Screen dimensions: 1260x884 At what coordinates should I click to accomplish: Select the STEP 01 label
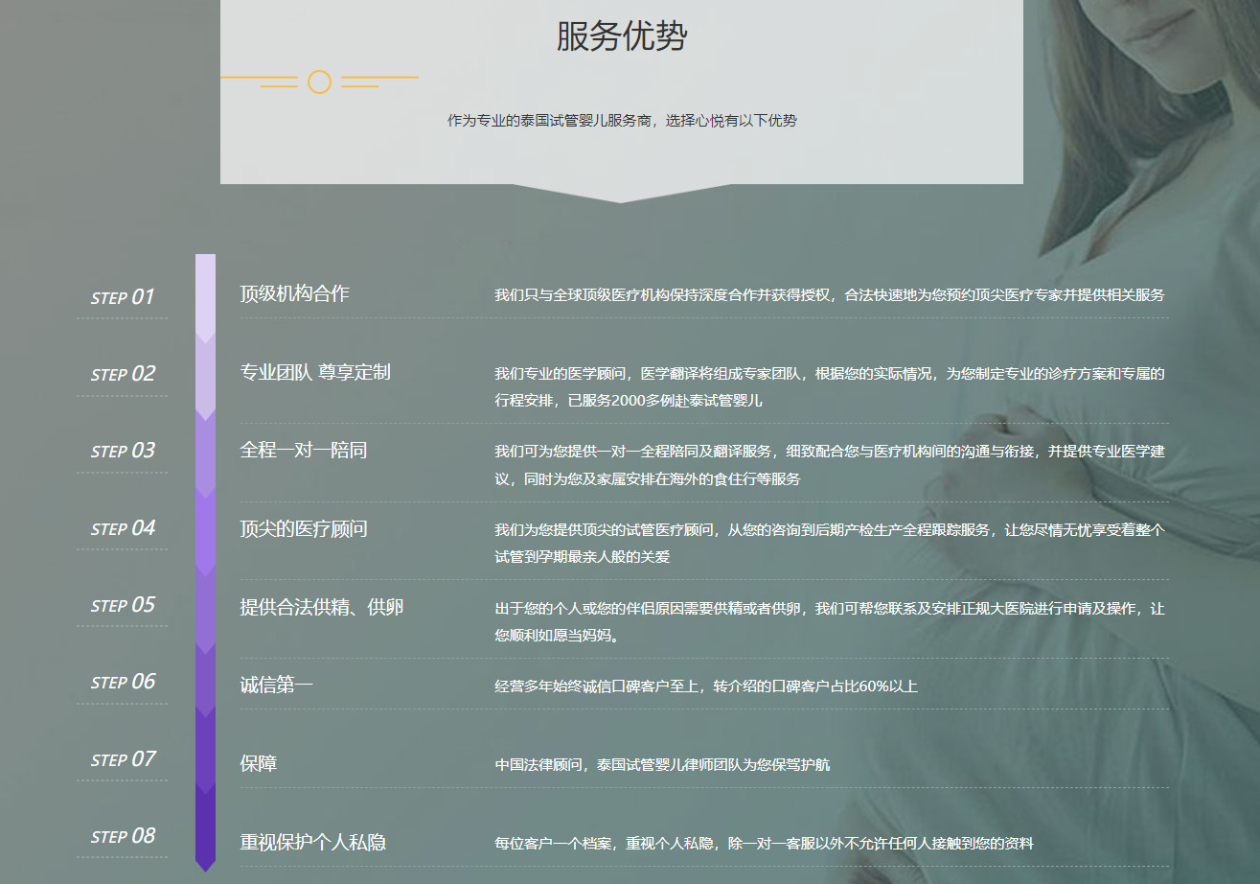click(x=123, y=297)
